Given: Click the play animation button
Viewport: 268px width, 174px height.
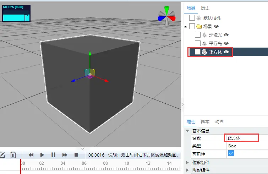Looking at the screenshot, I should click(42, 155).
